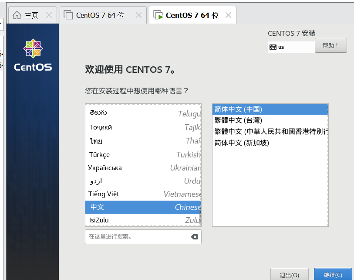Open the us keyboard layout selector
This screenshot has height=280, width=354.
click(x=291, y=47)
